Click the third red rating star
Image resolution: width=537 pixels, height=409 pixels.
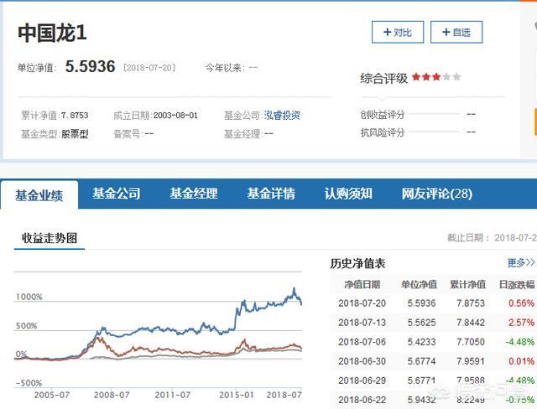[x=436, y=77]
